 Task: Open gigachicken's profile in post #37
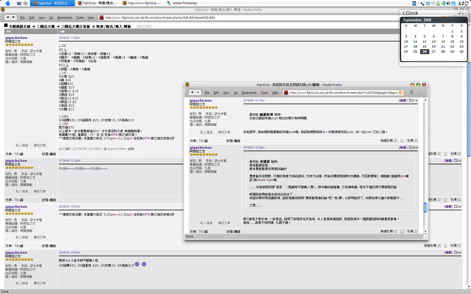pos(201,101)
